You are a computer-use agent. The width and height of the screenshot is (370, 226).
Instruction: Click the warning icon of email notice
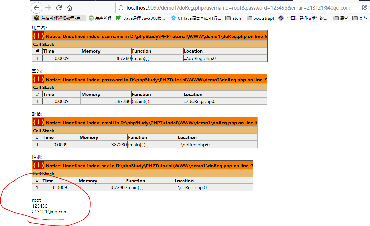(38, 122)
